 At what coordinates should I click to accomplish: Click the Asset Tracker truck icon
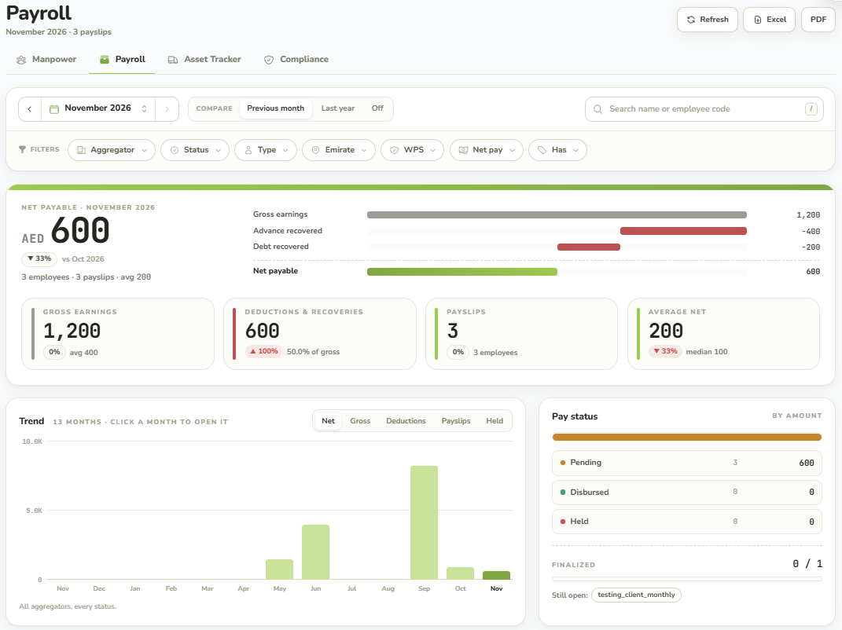(x=172, y=60)
